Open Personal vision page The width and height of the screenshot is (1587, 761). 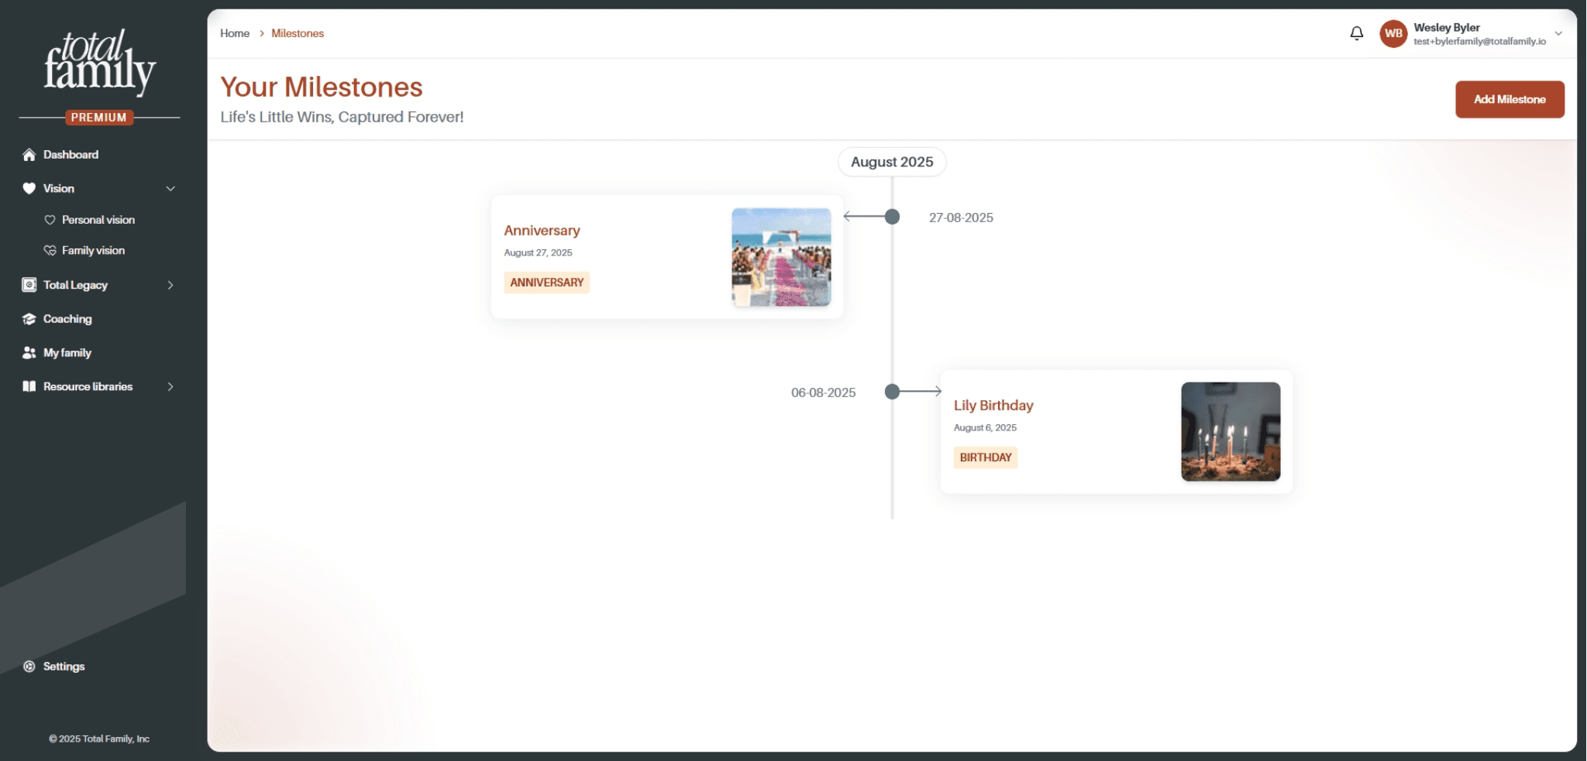click(98, 220)
